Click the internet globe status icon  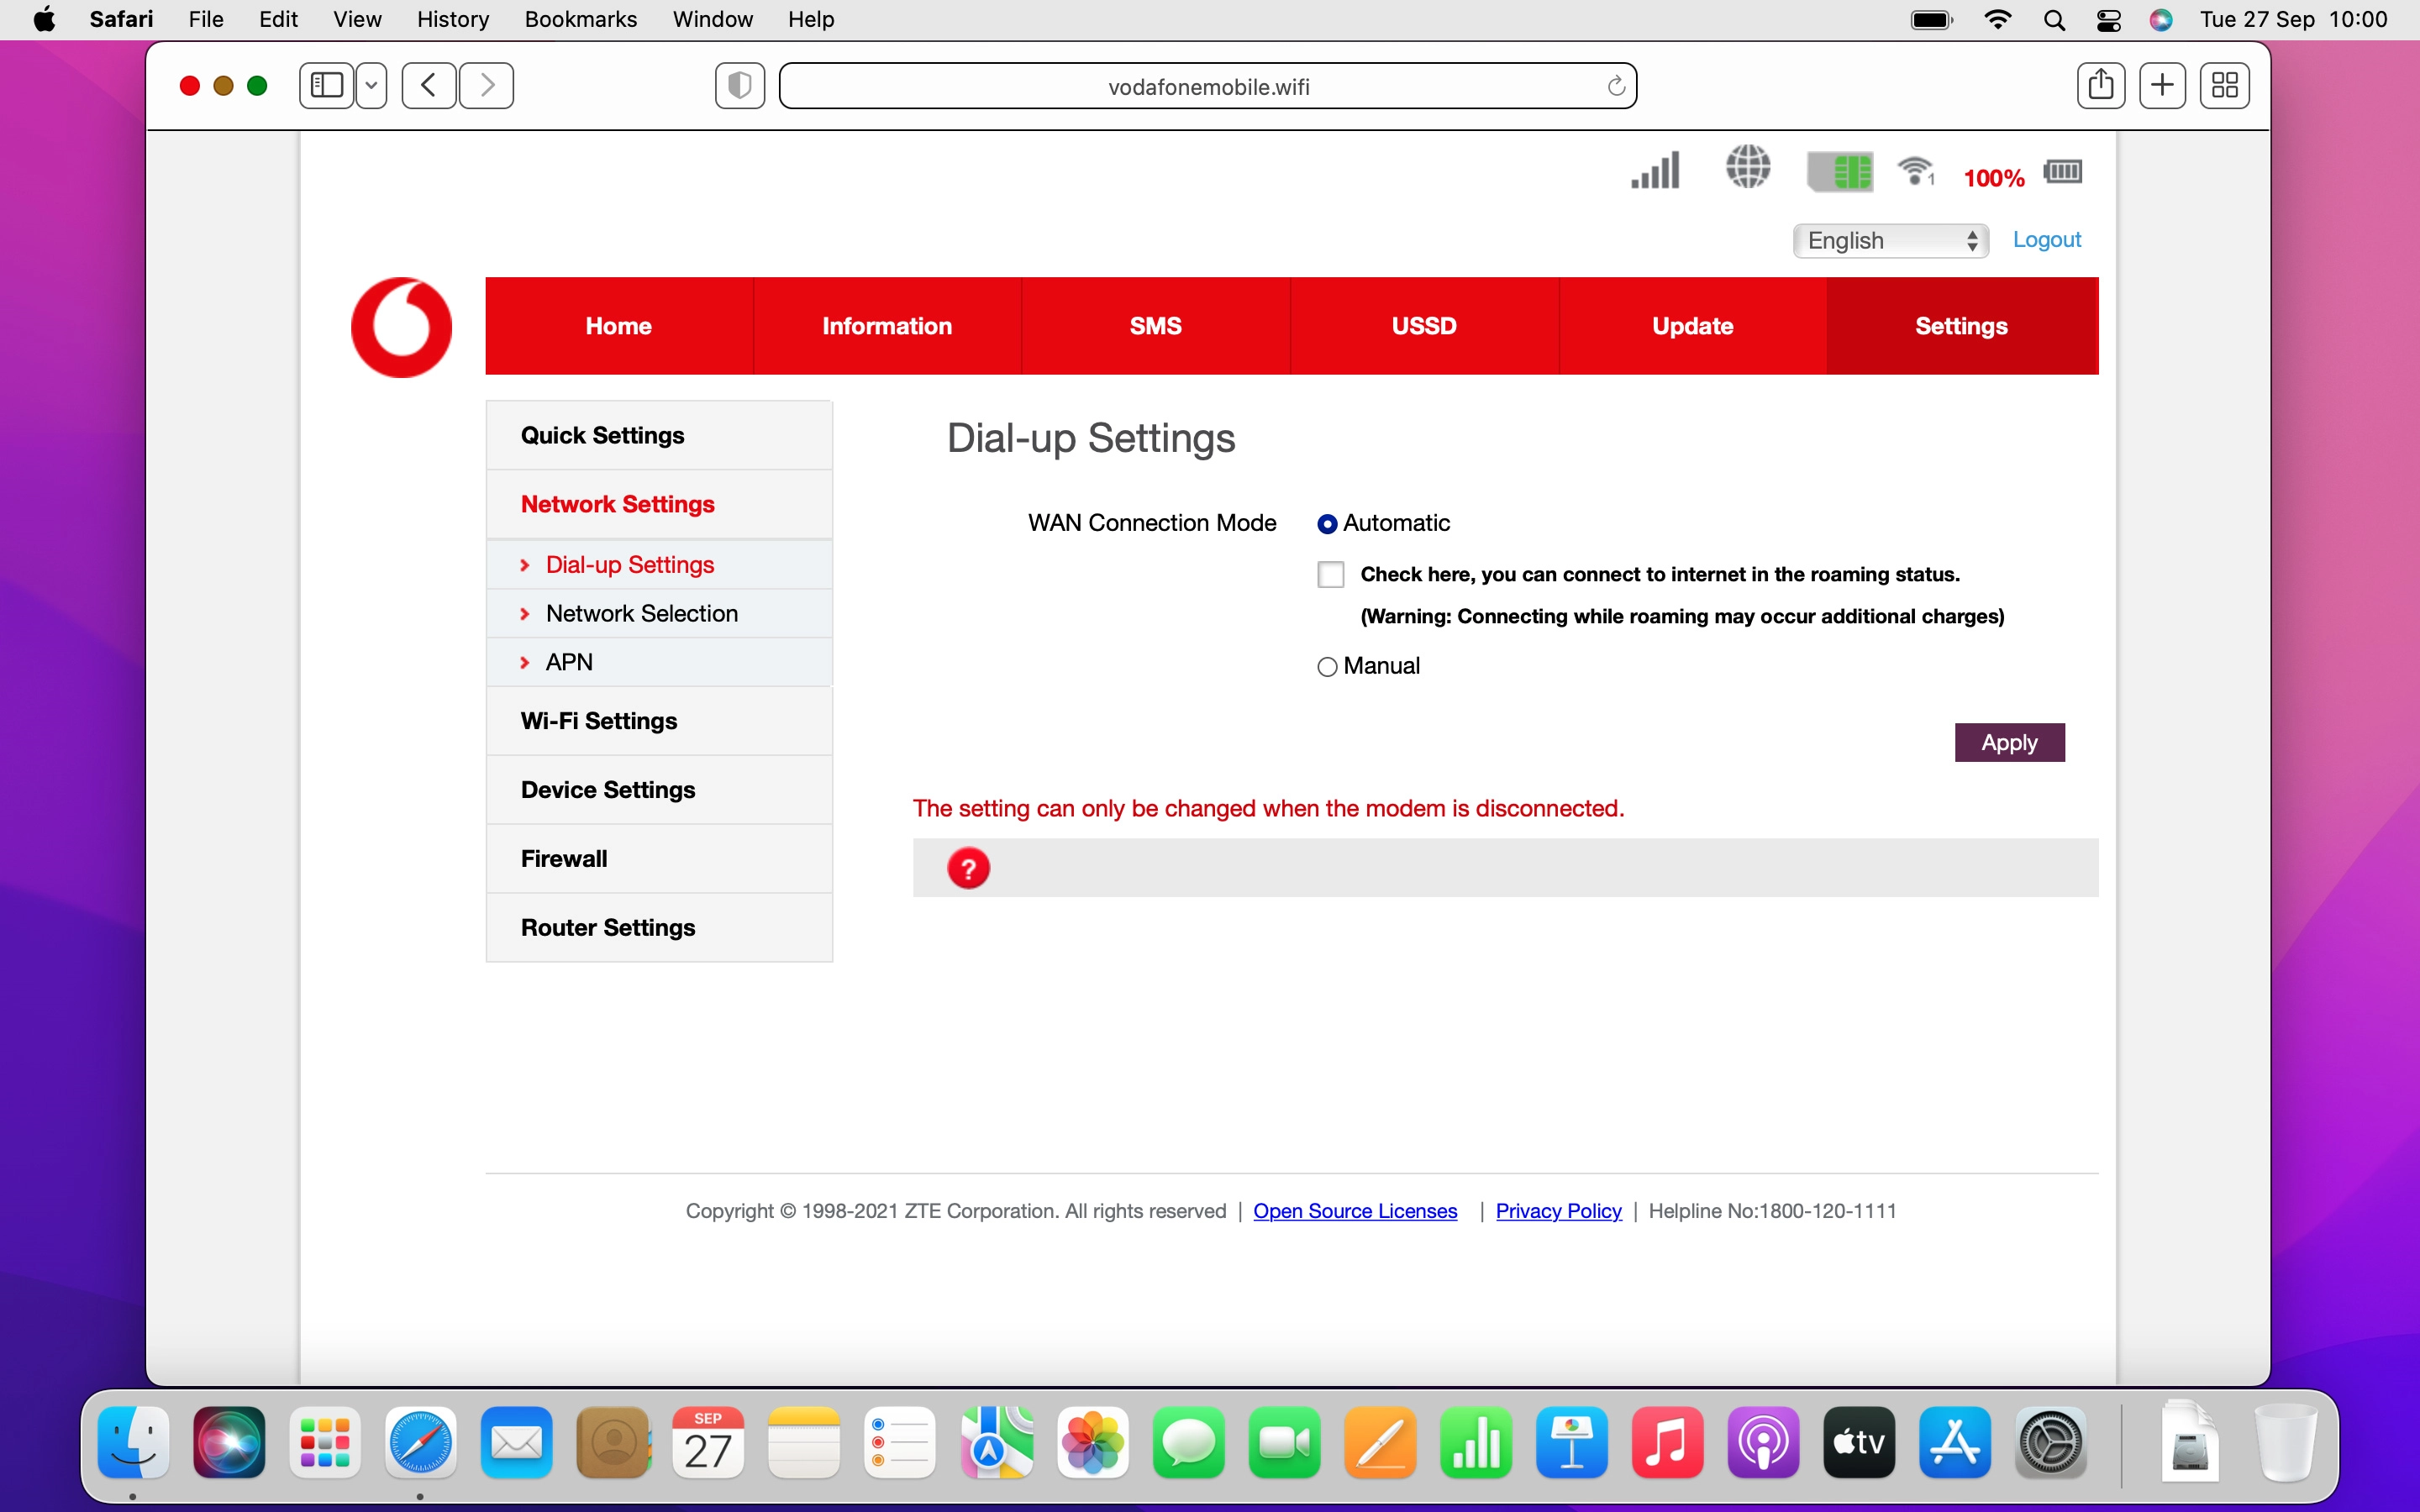[x=1748, y=168]
